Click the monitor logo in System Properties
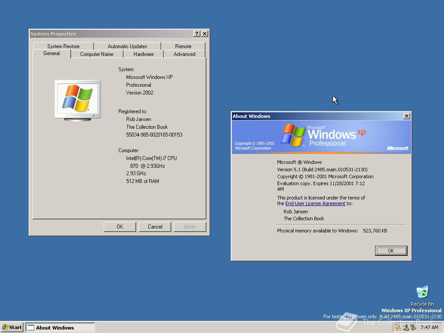 [78, 100]
